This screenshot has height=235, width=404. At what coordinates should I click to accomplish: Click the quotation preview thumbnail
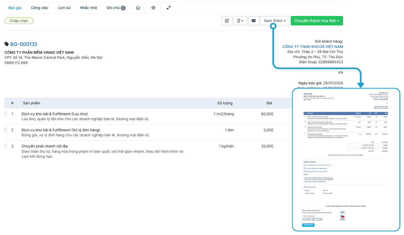coord(346,159)
